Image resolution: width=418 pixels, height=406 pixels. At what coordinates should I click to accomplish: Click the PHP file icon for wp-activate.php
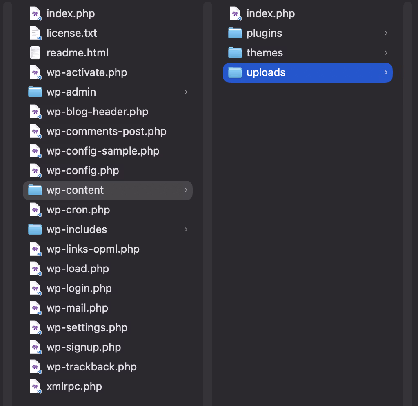click(35, 73)
